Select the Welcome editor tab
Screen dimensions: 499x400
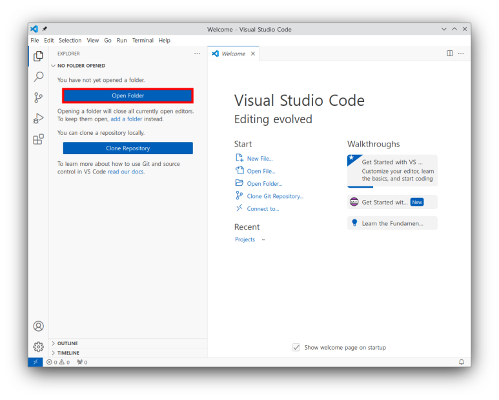(x=233, y=54)
